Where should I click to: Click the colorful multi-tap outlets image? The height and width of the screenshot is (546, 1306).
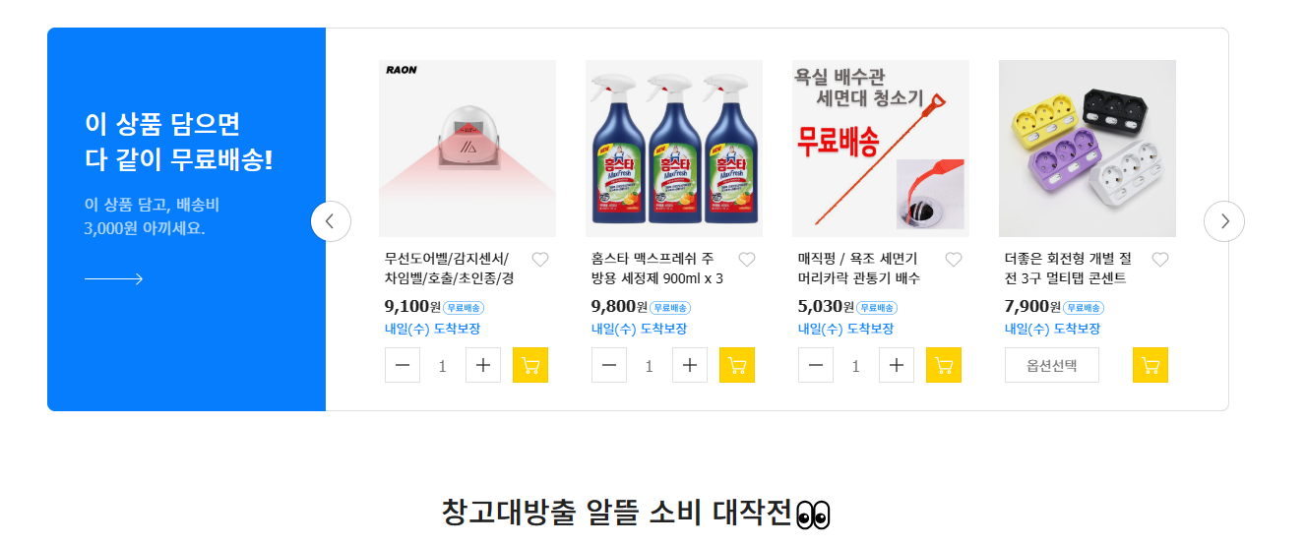[x=1088, y=149]
